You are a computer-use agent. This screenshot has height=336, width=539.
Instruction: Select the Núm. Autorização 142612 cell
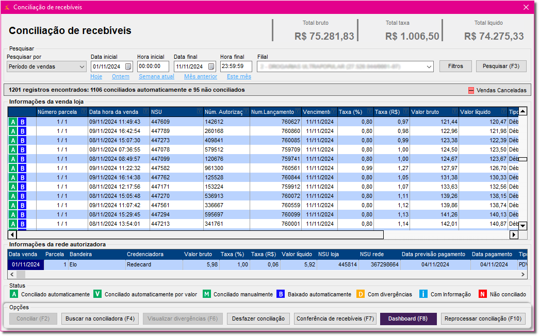(226, 122)
